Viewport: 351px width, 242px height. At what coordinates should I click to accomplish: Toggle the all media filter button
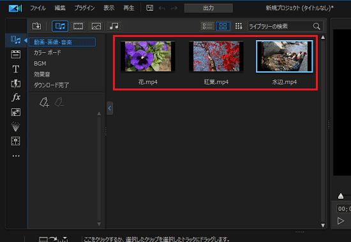[60, 26]
